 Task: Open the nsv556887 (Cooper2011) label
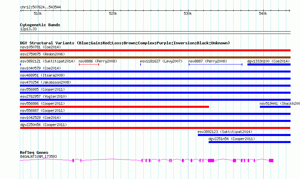[x=42, y=110]
